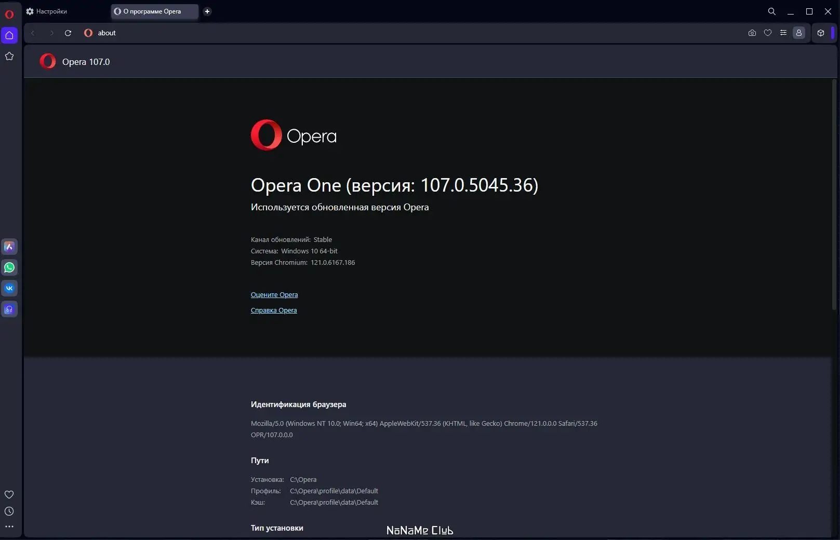Click the Opera 107.0 page header title

[86, 62]
